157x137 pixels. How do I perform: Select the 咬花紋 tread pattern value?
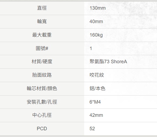[97, 75]
